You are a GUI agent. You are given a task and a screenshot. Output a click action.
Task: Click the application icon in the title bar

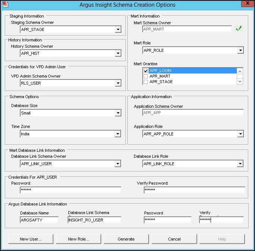click(x=5, y=4)
